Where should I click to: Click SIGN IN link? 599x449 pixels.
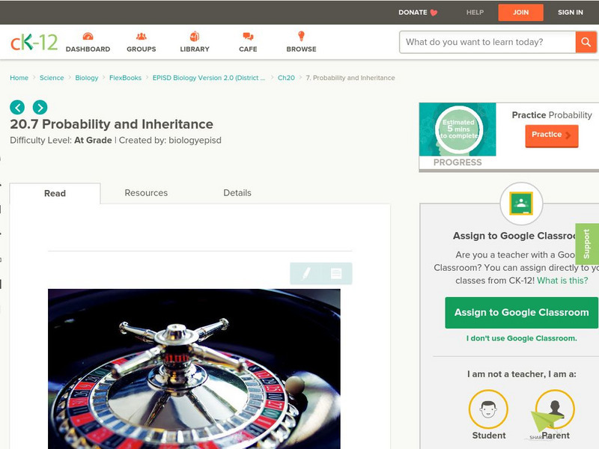(571, 13)
